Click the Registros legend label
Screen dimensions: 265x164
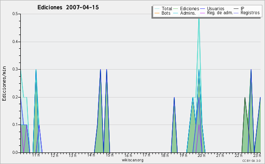click(250, 13)
